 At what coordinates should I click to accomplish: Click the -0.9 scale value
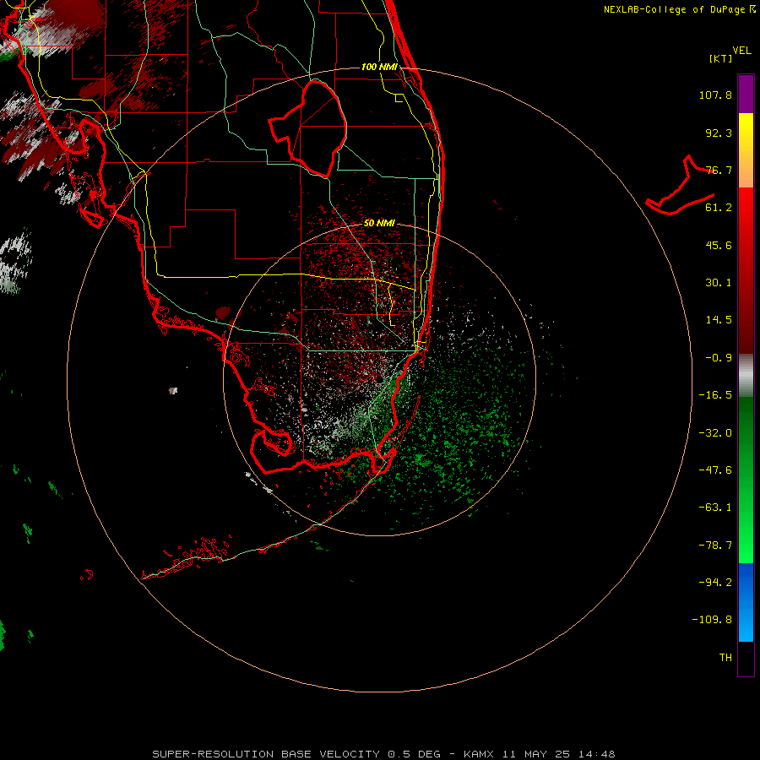[719, 358]
